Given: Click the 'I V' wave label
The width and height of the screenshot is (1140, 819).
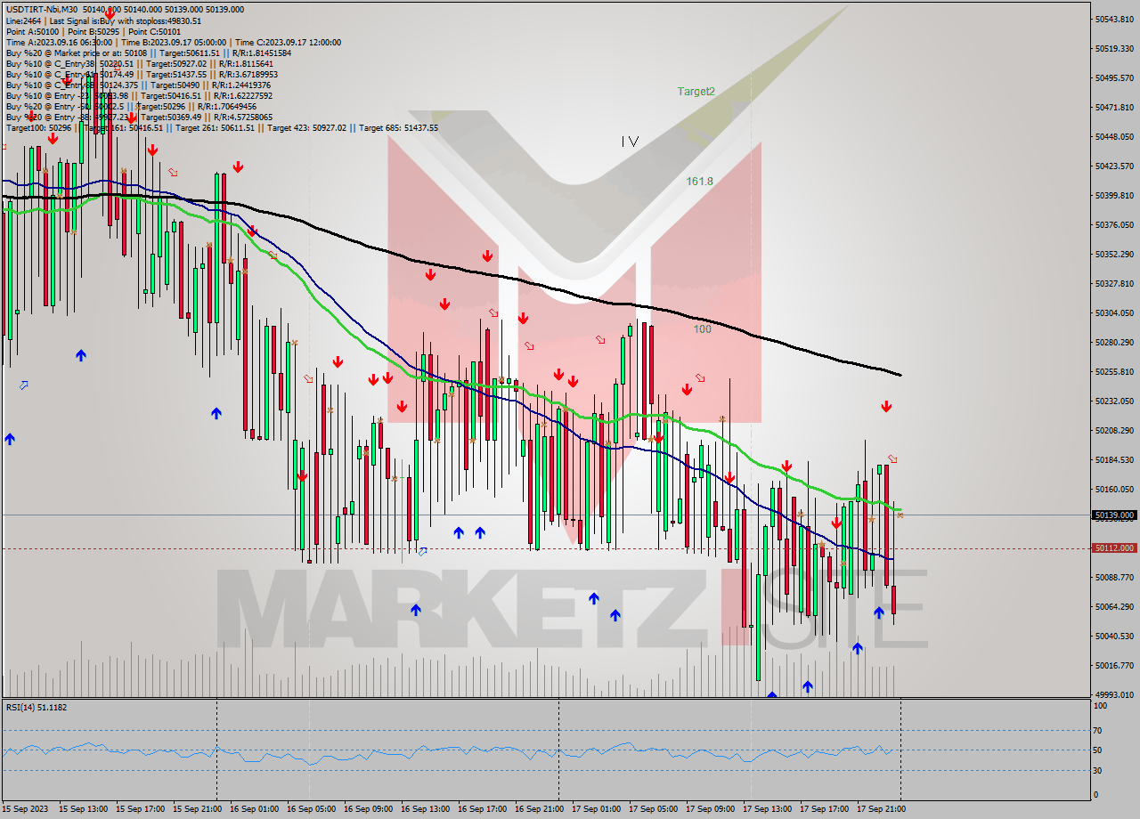Looking at the screenshot, I should 630,141.
